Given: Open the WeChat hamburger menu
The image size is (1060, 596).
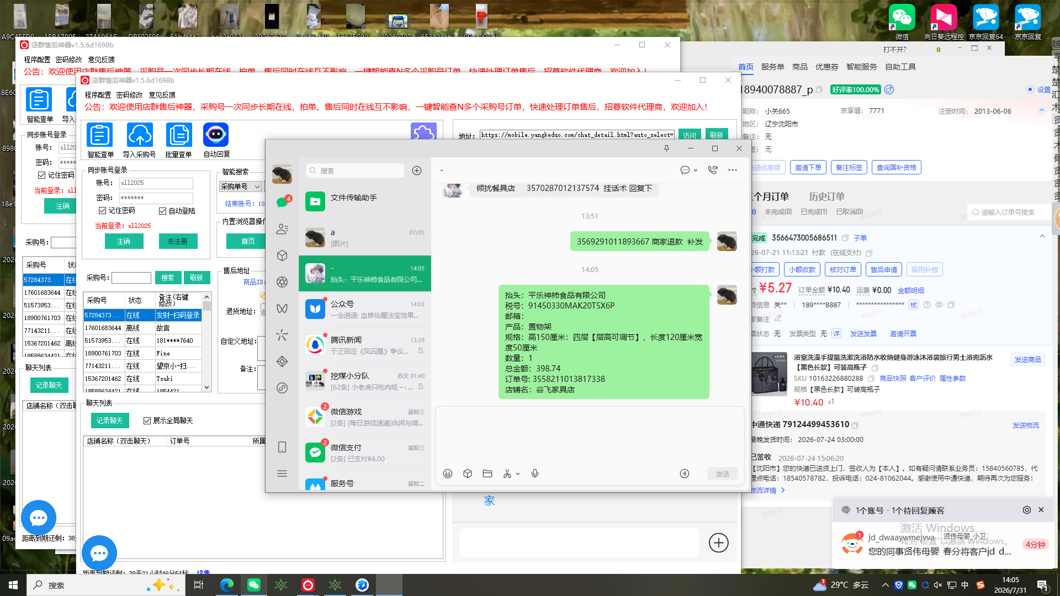Looking at the screenshot, I should click(282, 473).
